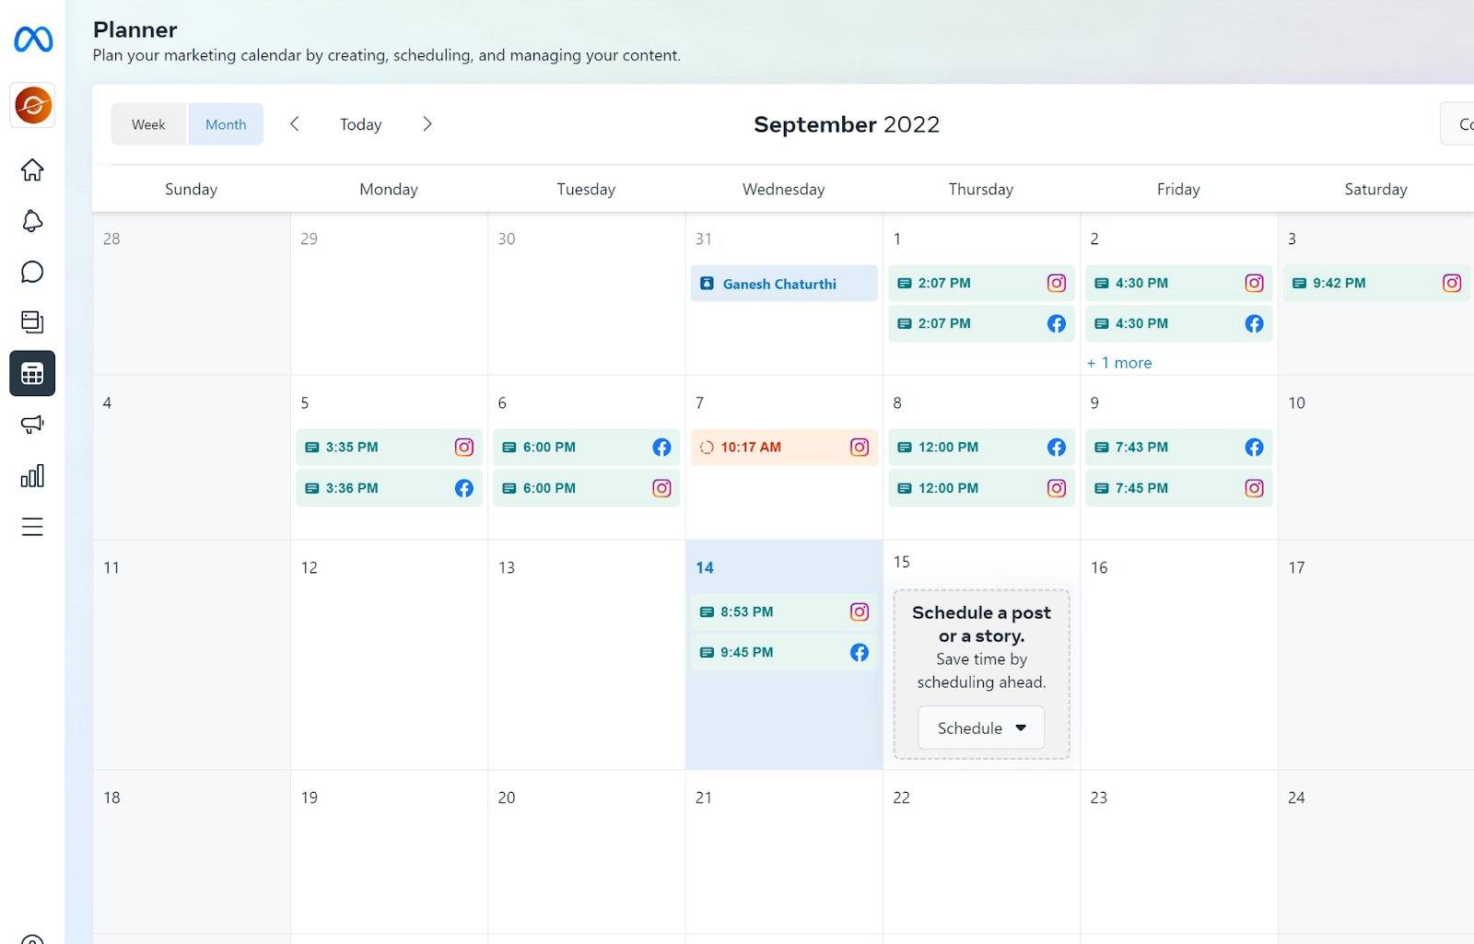Click the September 2022 month title
This screenshot has width=1474, height=944.
click(x=847, y=124)
